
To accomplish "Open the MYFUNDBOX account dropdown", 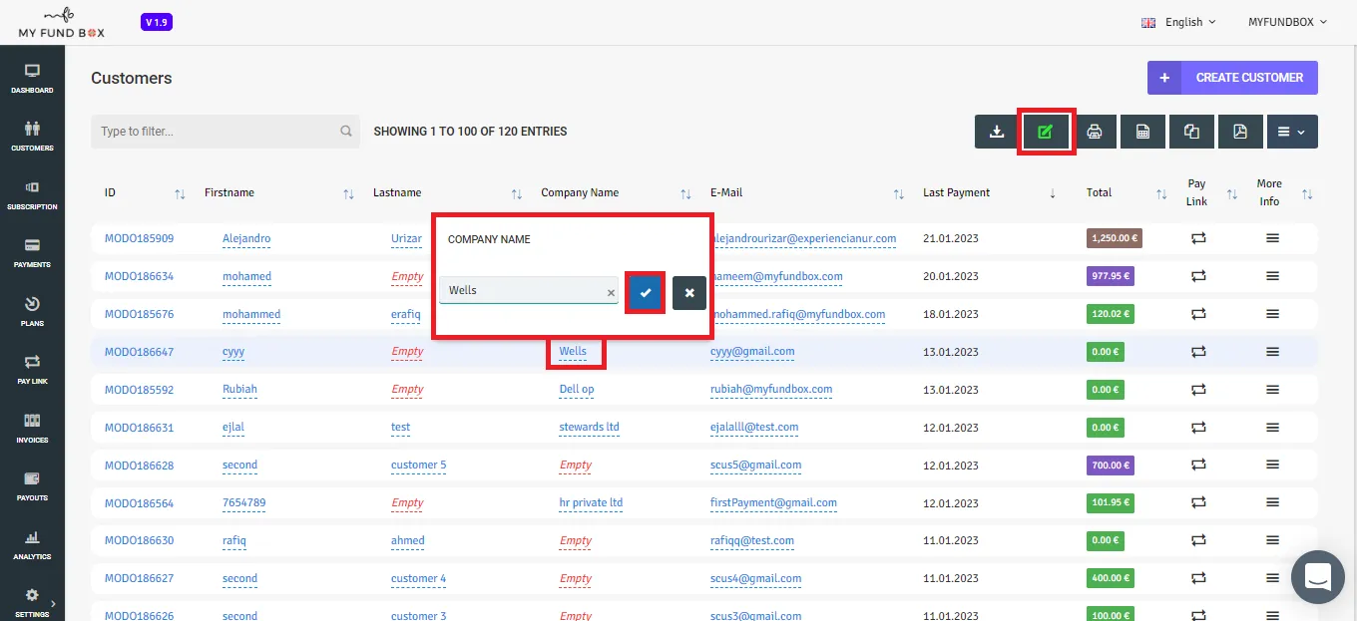I will point(1288,22).
